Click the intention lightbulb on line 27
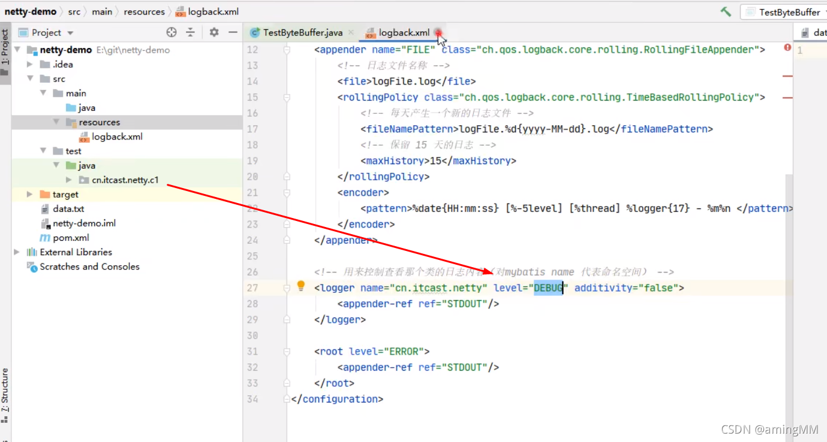This screenshot has width=827, height=442. [301, 286]
